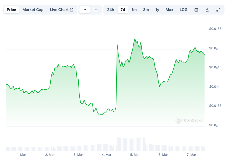235x162 pixels.
Task: Click the $0.0₃45 axis label
Action: pyautogui.click(x=215, y=68)
